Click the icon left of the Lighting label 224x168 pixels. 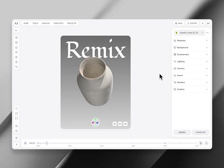point(175,62)
